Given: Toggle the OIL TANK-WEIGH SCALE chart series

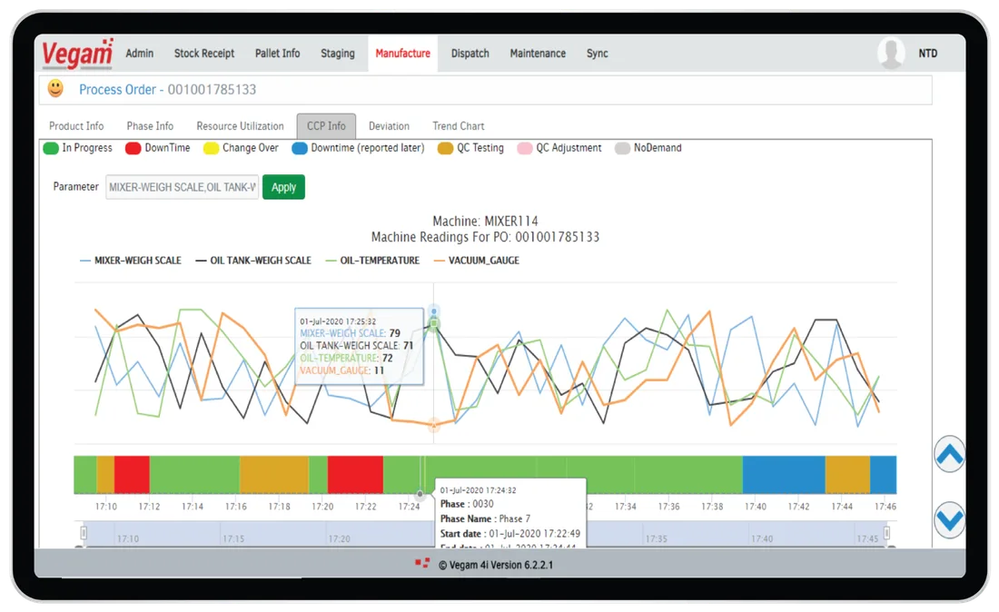Looking at the screenshot, I should pos(253,261).
